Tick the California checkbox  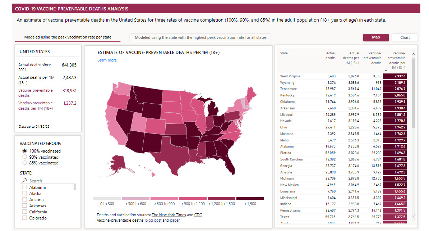click(x=25, y=212)
